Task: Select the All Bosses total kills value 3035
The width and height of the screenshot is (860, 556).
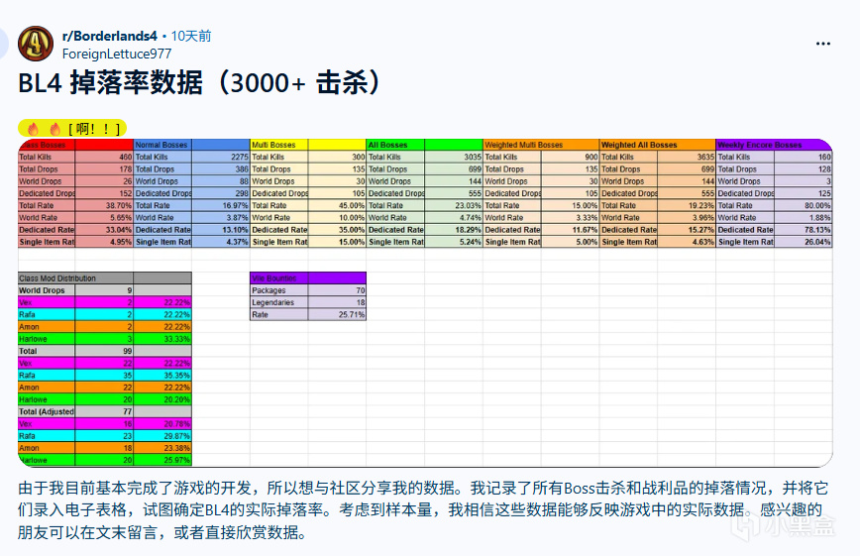Action: coord(454,157)
